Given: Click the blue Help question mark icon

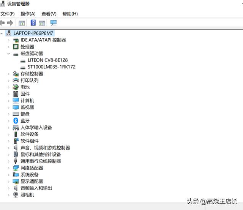Looking at the screenshot, I should [x=33, y=23].
